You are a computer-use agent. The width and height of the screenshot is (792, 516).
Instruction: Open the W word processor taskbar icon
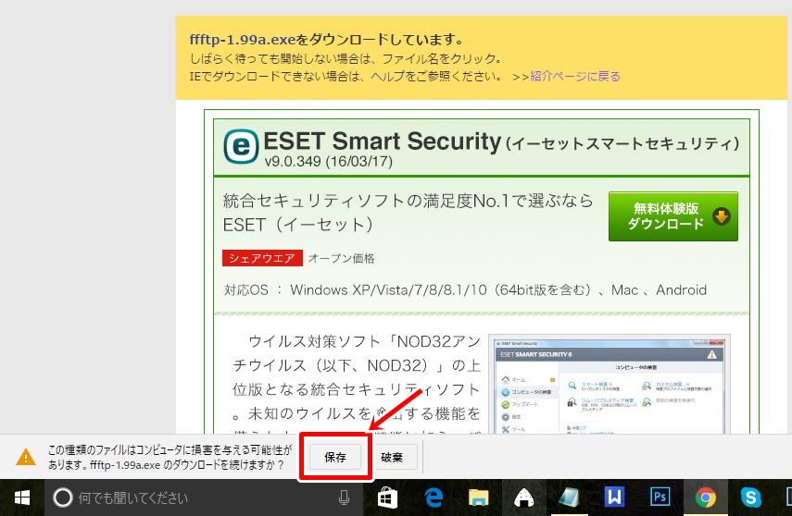pos(614,498)
